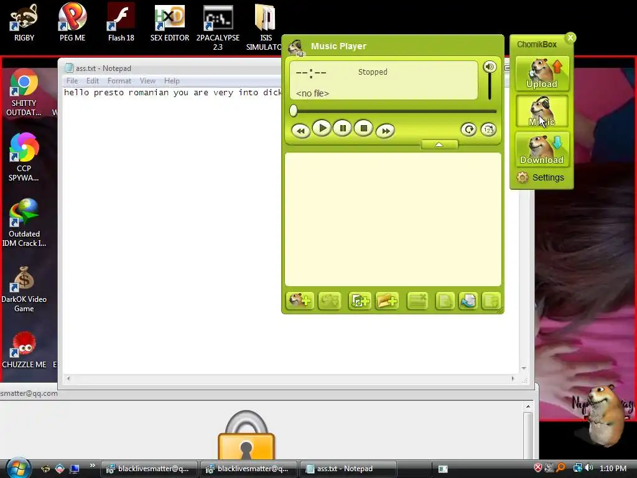Open the Download section in ChomikBox
637x478 pixels.
point(542,149)
